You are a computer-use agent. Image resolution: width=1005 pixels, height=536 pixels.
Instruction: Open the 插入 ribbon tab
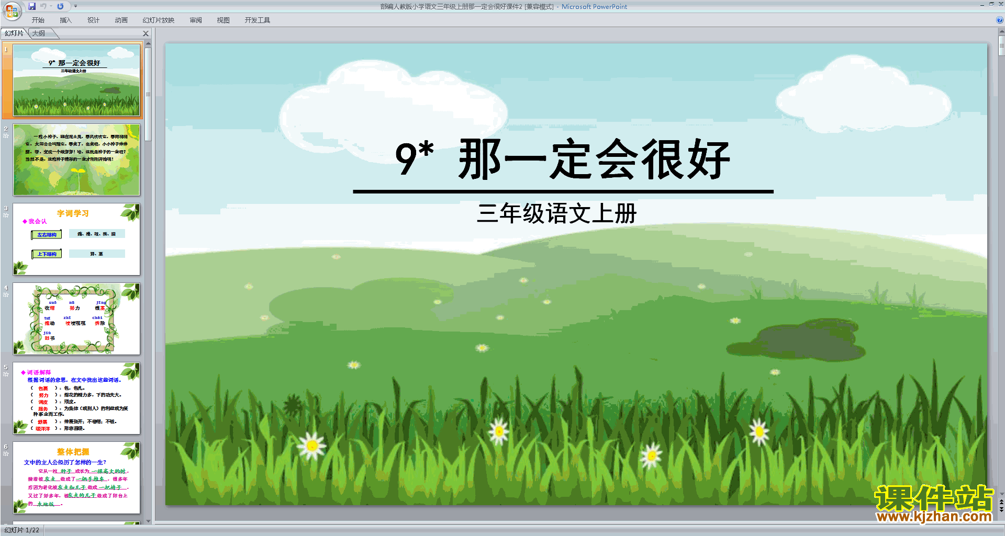pyautogui.click(x=65, y=20)
